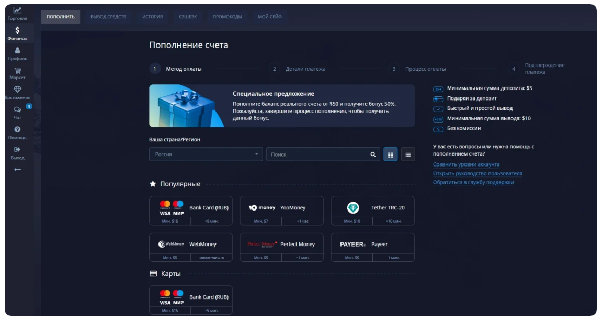Switch to list view layout icon
This screenshot has width=603, height=321.
408,154
